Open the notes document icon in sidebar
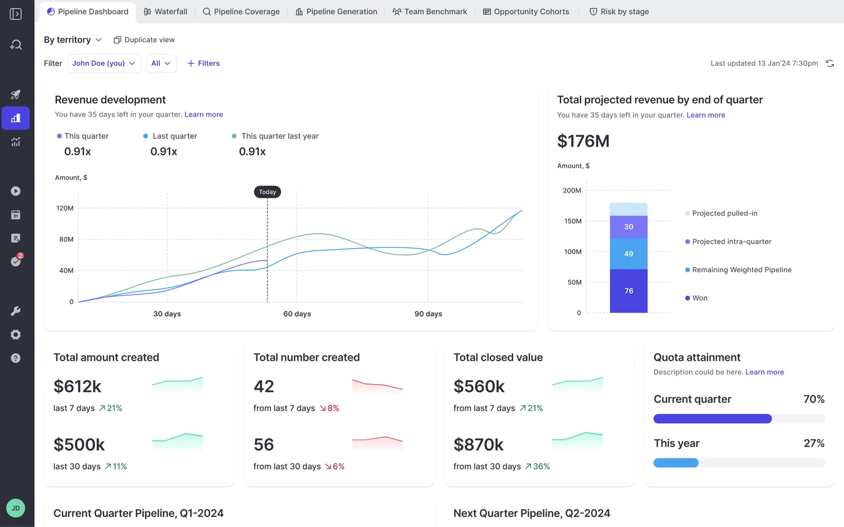This screenshot has width=844, height=527. [x=16, y=238]
